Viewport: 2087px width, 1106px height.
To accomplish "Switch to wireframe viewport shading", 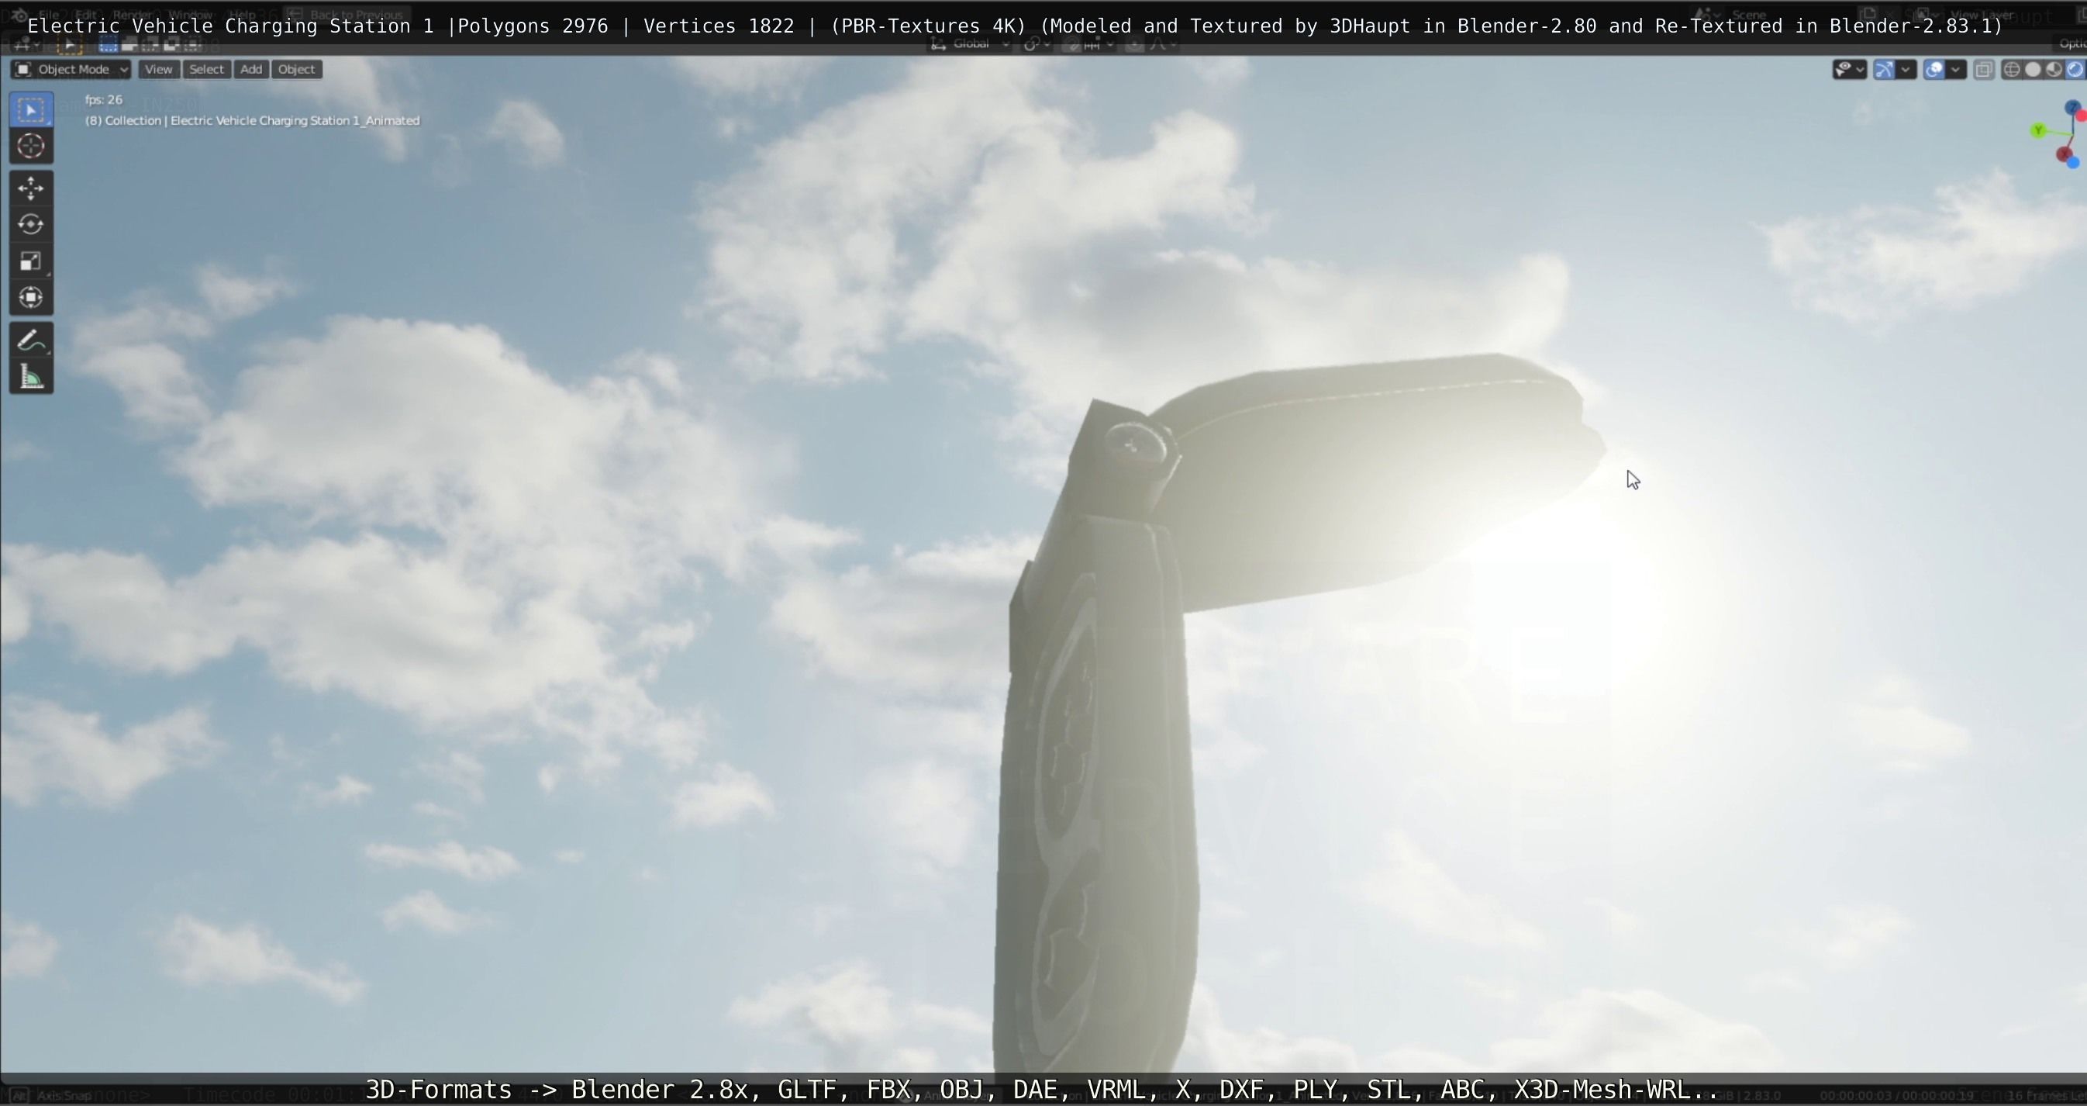I will pyautogui.click(x=2012, y=70).
